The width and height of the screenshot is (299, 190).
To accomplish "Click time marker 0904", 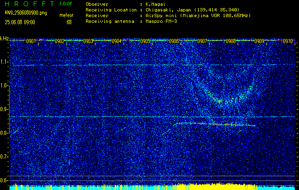I will 116,41.
